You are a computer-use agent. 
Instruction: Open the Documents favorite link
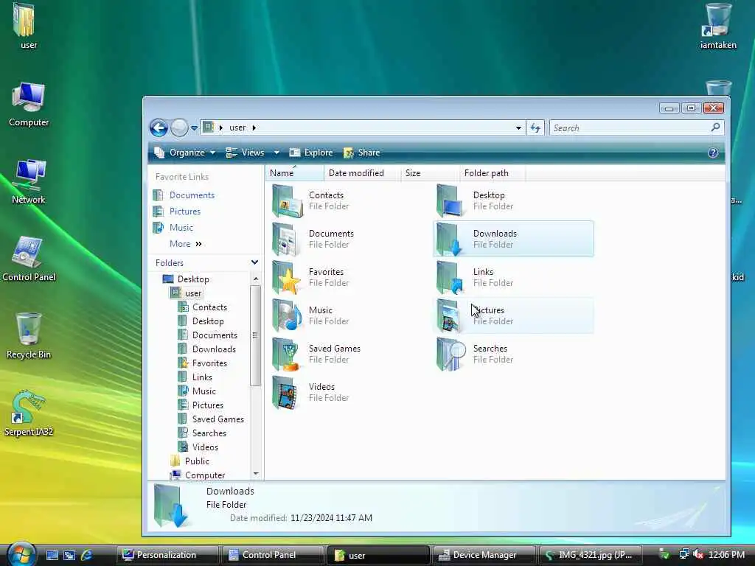[192, 195]
